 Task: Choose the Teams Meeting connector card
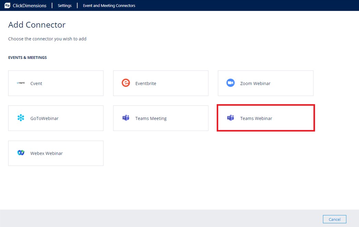coord(161,118)
